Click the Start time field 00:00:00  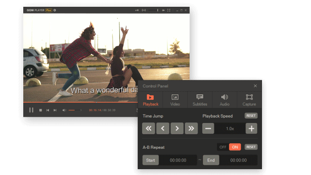(x=178, y=160)
